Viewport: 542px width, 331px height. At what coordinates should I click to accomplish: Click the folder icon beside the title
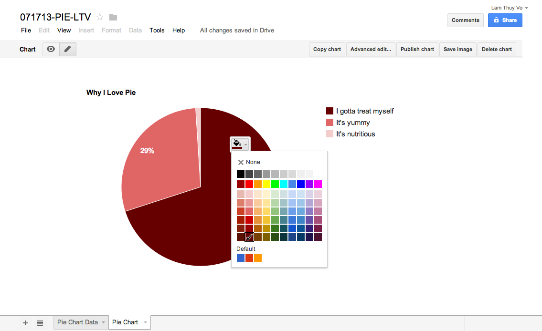pos(113,17)
